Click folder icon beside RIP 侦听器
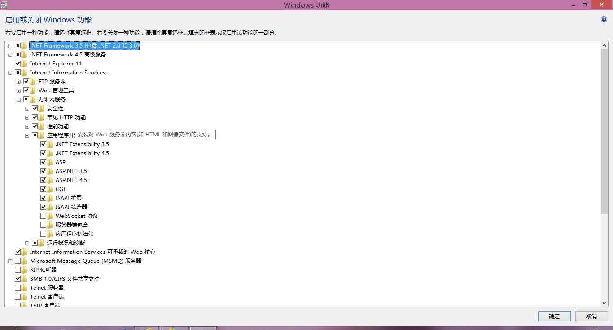Screen dimensions: 613x330 pos(24,269)
